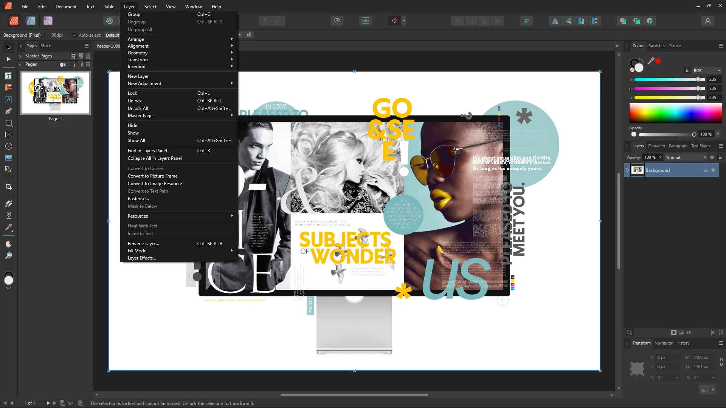Choose Rasterise... from the Layer menu
Image resolution: width=726 pixels, height=408 pixels.
[138, 199]
